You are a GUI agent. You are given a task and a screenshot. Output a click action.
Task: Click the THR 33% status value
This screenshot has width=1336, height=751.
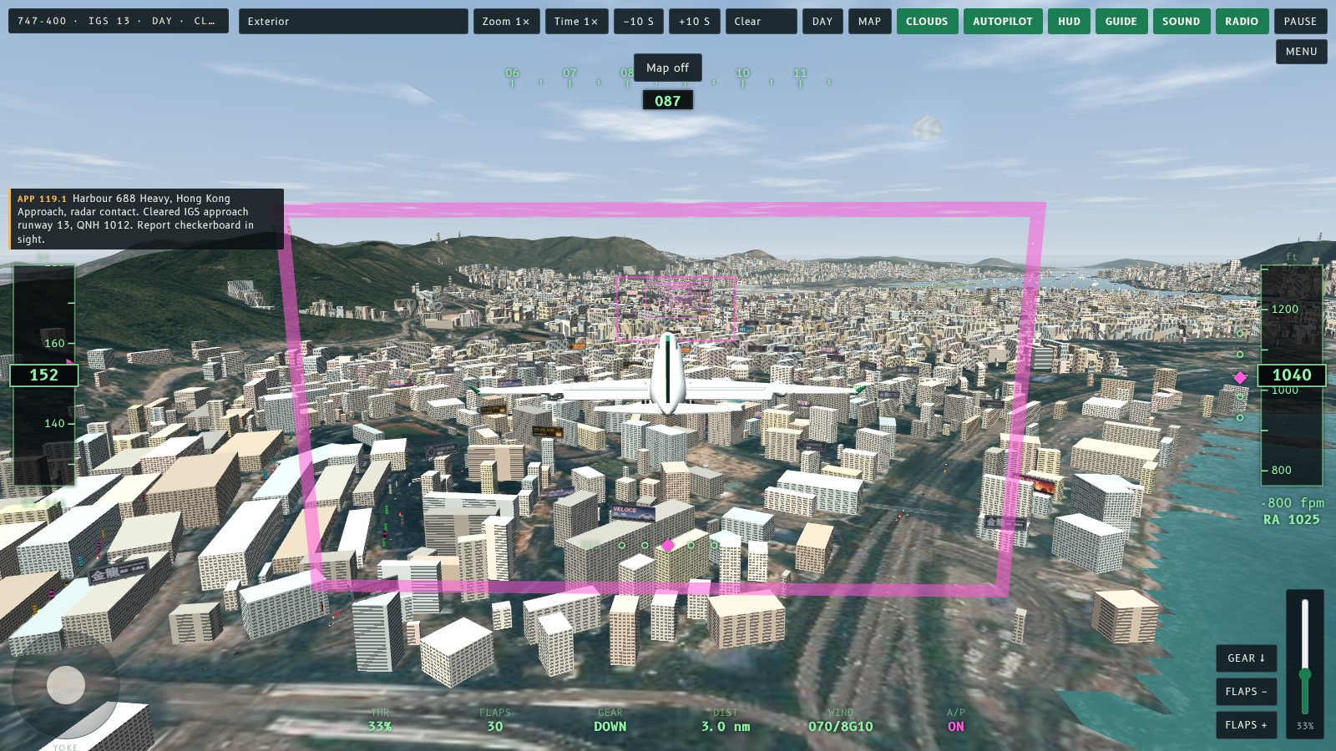(380, 727)
